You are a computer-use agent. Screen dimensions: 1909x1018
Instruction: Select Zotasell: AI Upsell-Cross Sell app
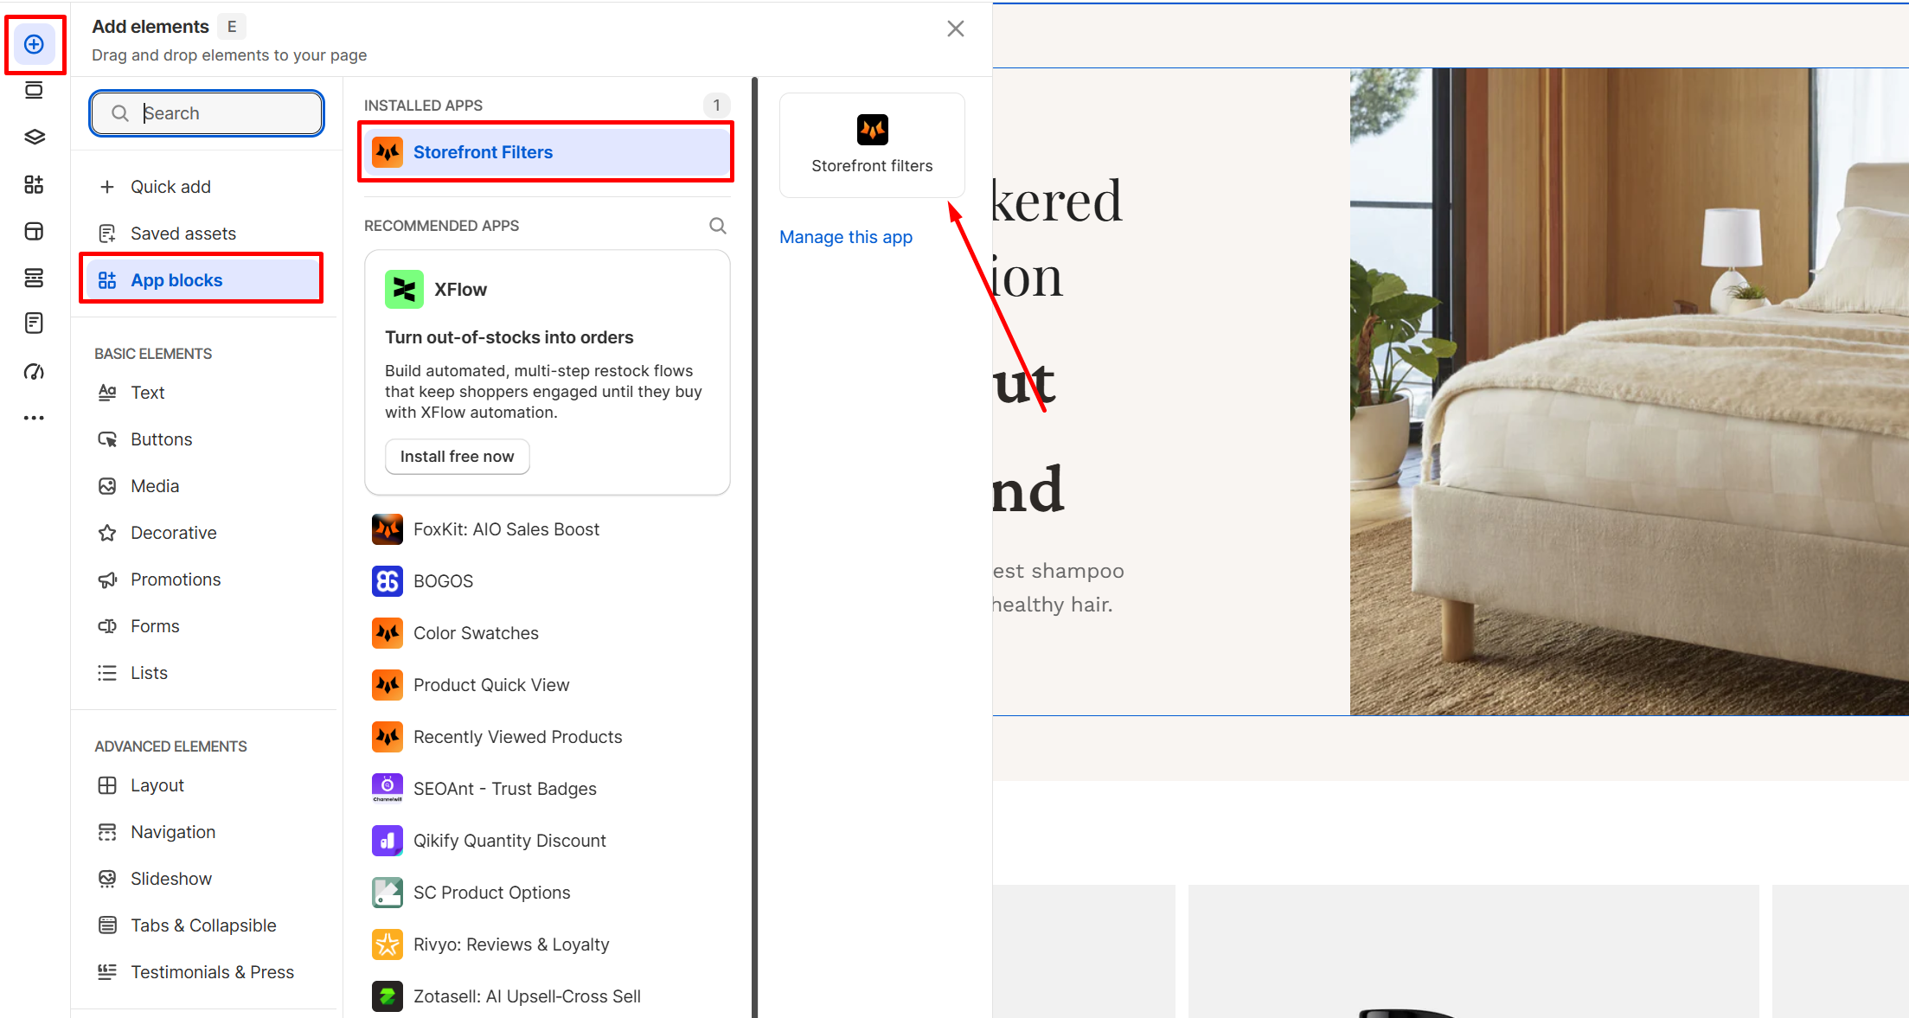pos(547,996)
